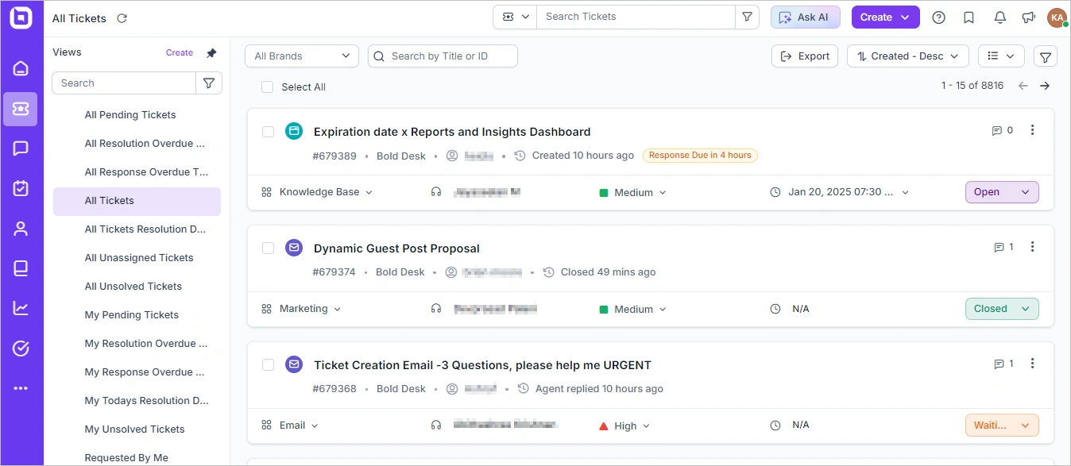
Task: Click the refresh icon beside All Tickets
Action: tap(122, 18)
